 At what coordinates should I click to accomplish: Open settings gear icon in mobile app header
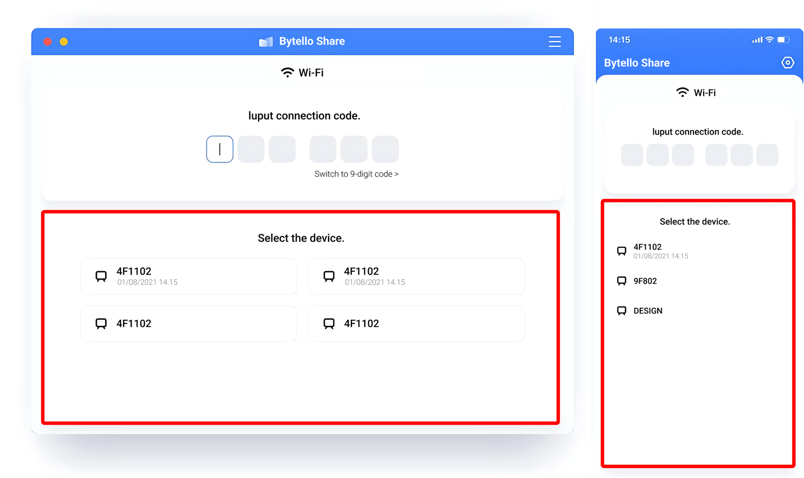coord(787,63)
